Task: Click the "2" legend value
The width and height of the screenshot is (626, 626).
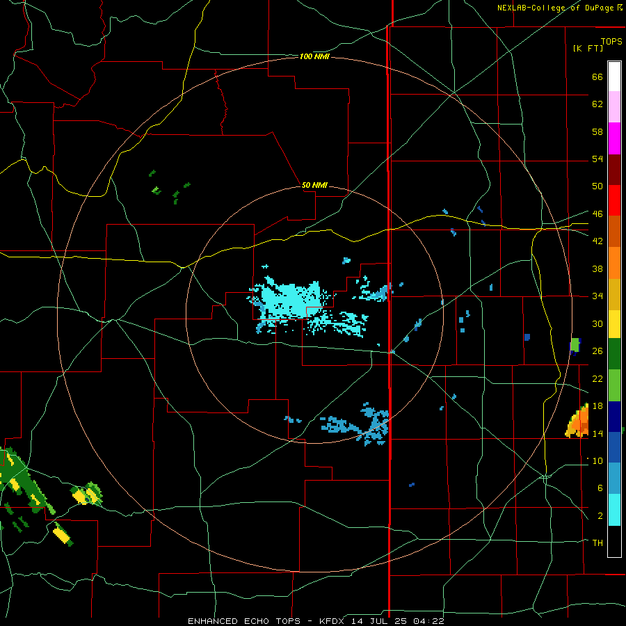Action: (600, 516)
